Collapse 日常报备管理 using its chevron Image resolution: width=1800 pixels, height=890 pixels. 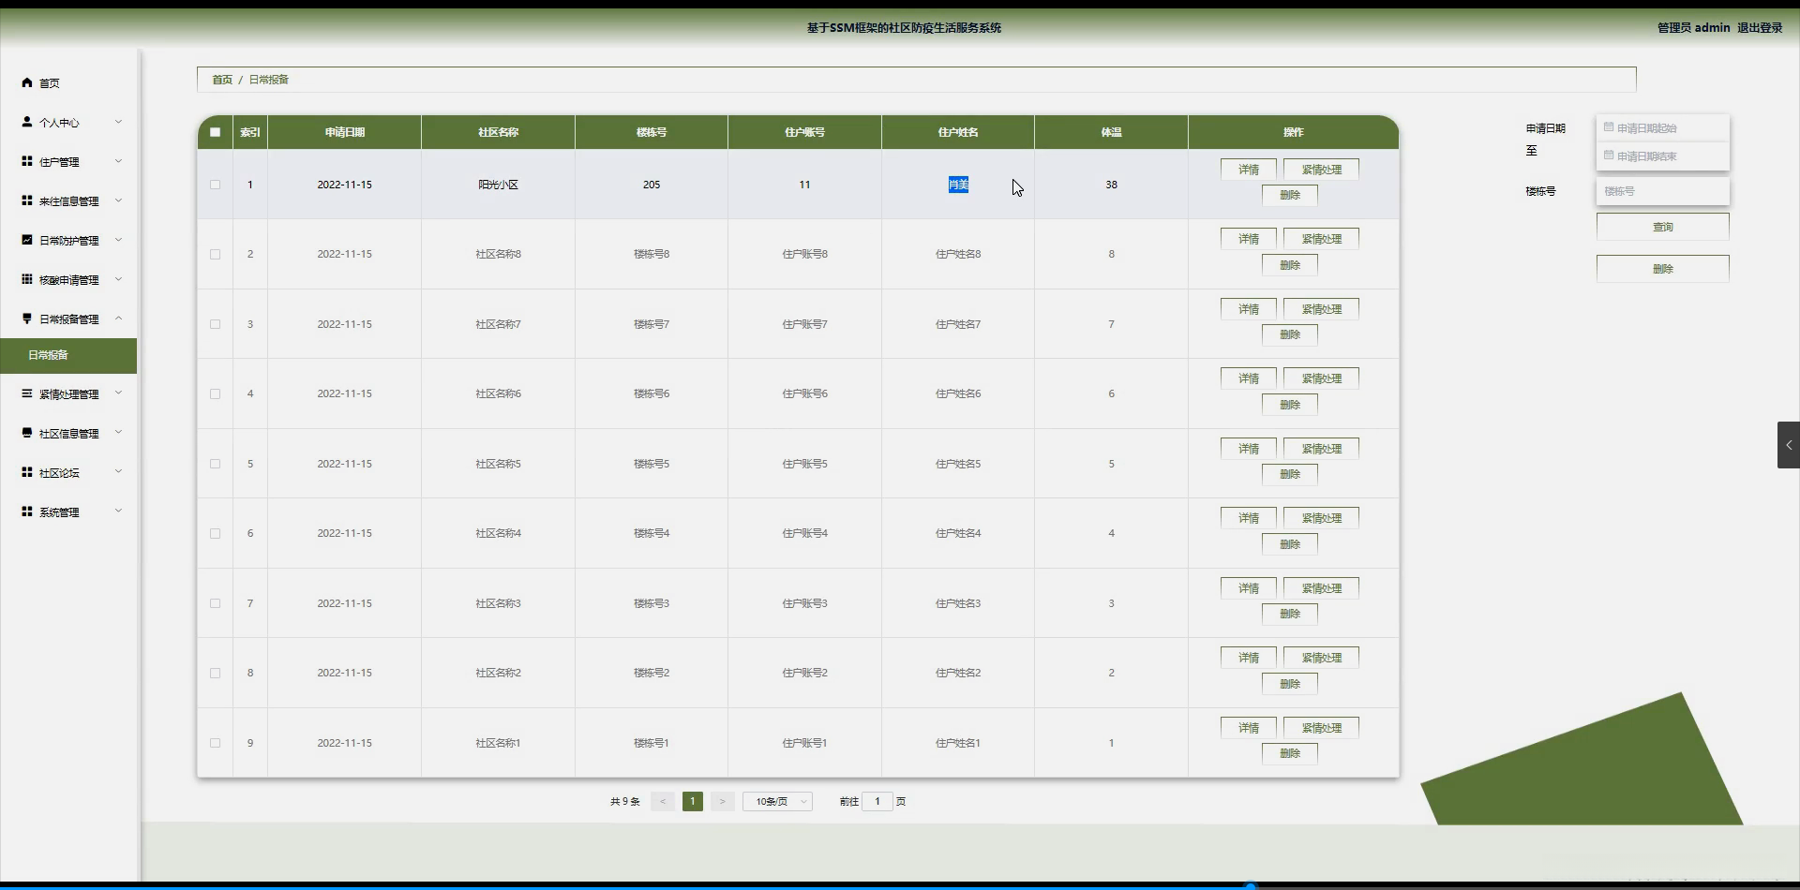coord(118,319)
